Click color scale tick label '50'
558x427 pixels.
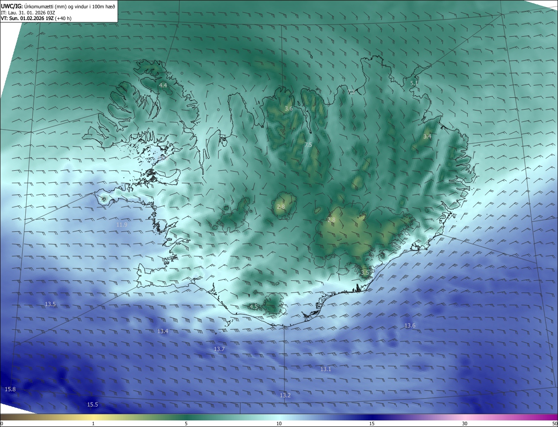click(x=555, y=424)
